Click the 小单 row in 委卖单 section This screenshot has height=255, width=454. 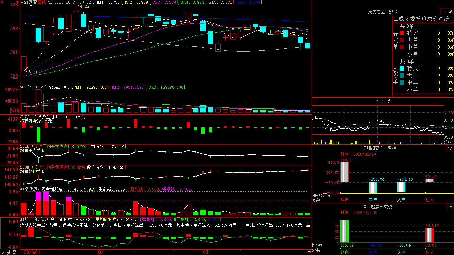coord(427,90)
